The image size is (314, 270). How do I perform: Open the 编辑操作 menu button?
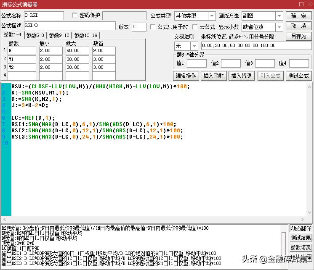click(x=186, y=76)
